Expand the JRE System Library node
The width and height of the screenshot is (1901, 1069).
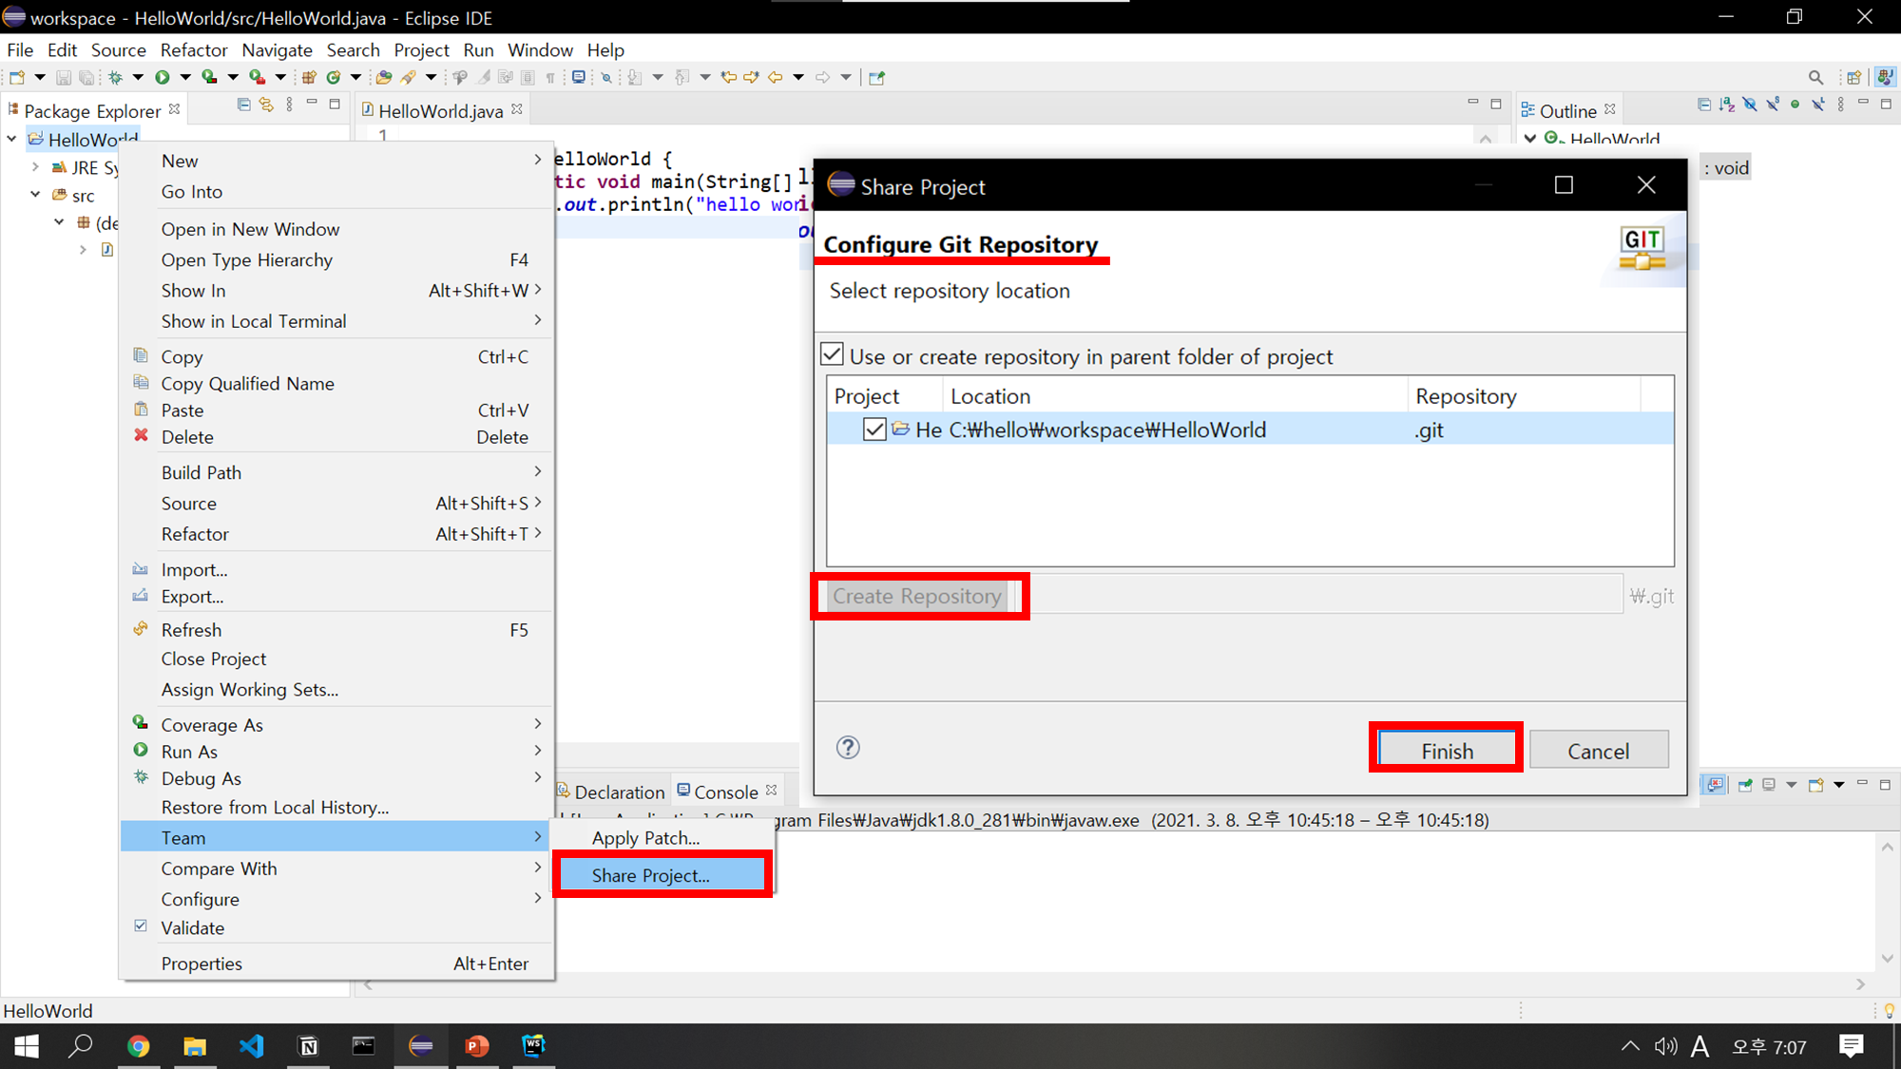coord(35,167)
